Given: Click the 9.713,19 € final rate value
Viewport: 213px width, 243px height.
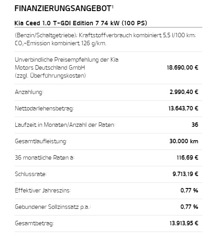Looking at the screenshot, I should [185, 174].
